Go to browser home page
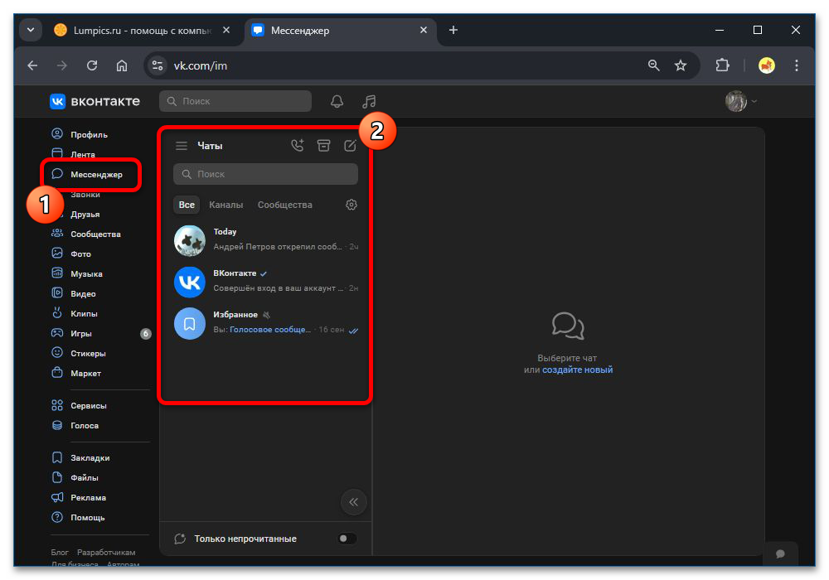829x580 pixels. coord(122,65)
